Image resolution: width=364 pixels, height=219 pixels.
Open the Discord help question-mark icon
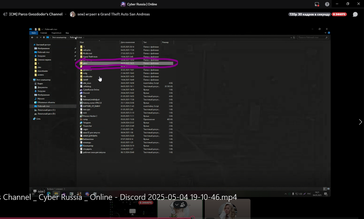(x=327, y=4)
